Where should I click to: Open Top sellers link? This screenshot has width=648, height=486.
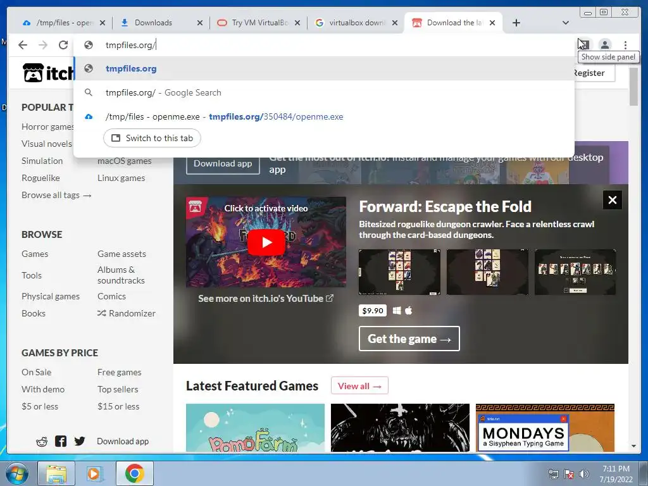118,389
